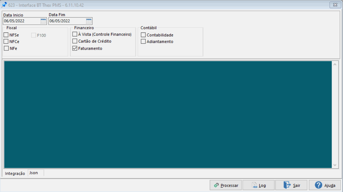Open the Log button
This screenshot has width=343, height=192.
258,185
